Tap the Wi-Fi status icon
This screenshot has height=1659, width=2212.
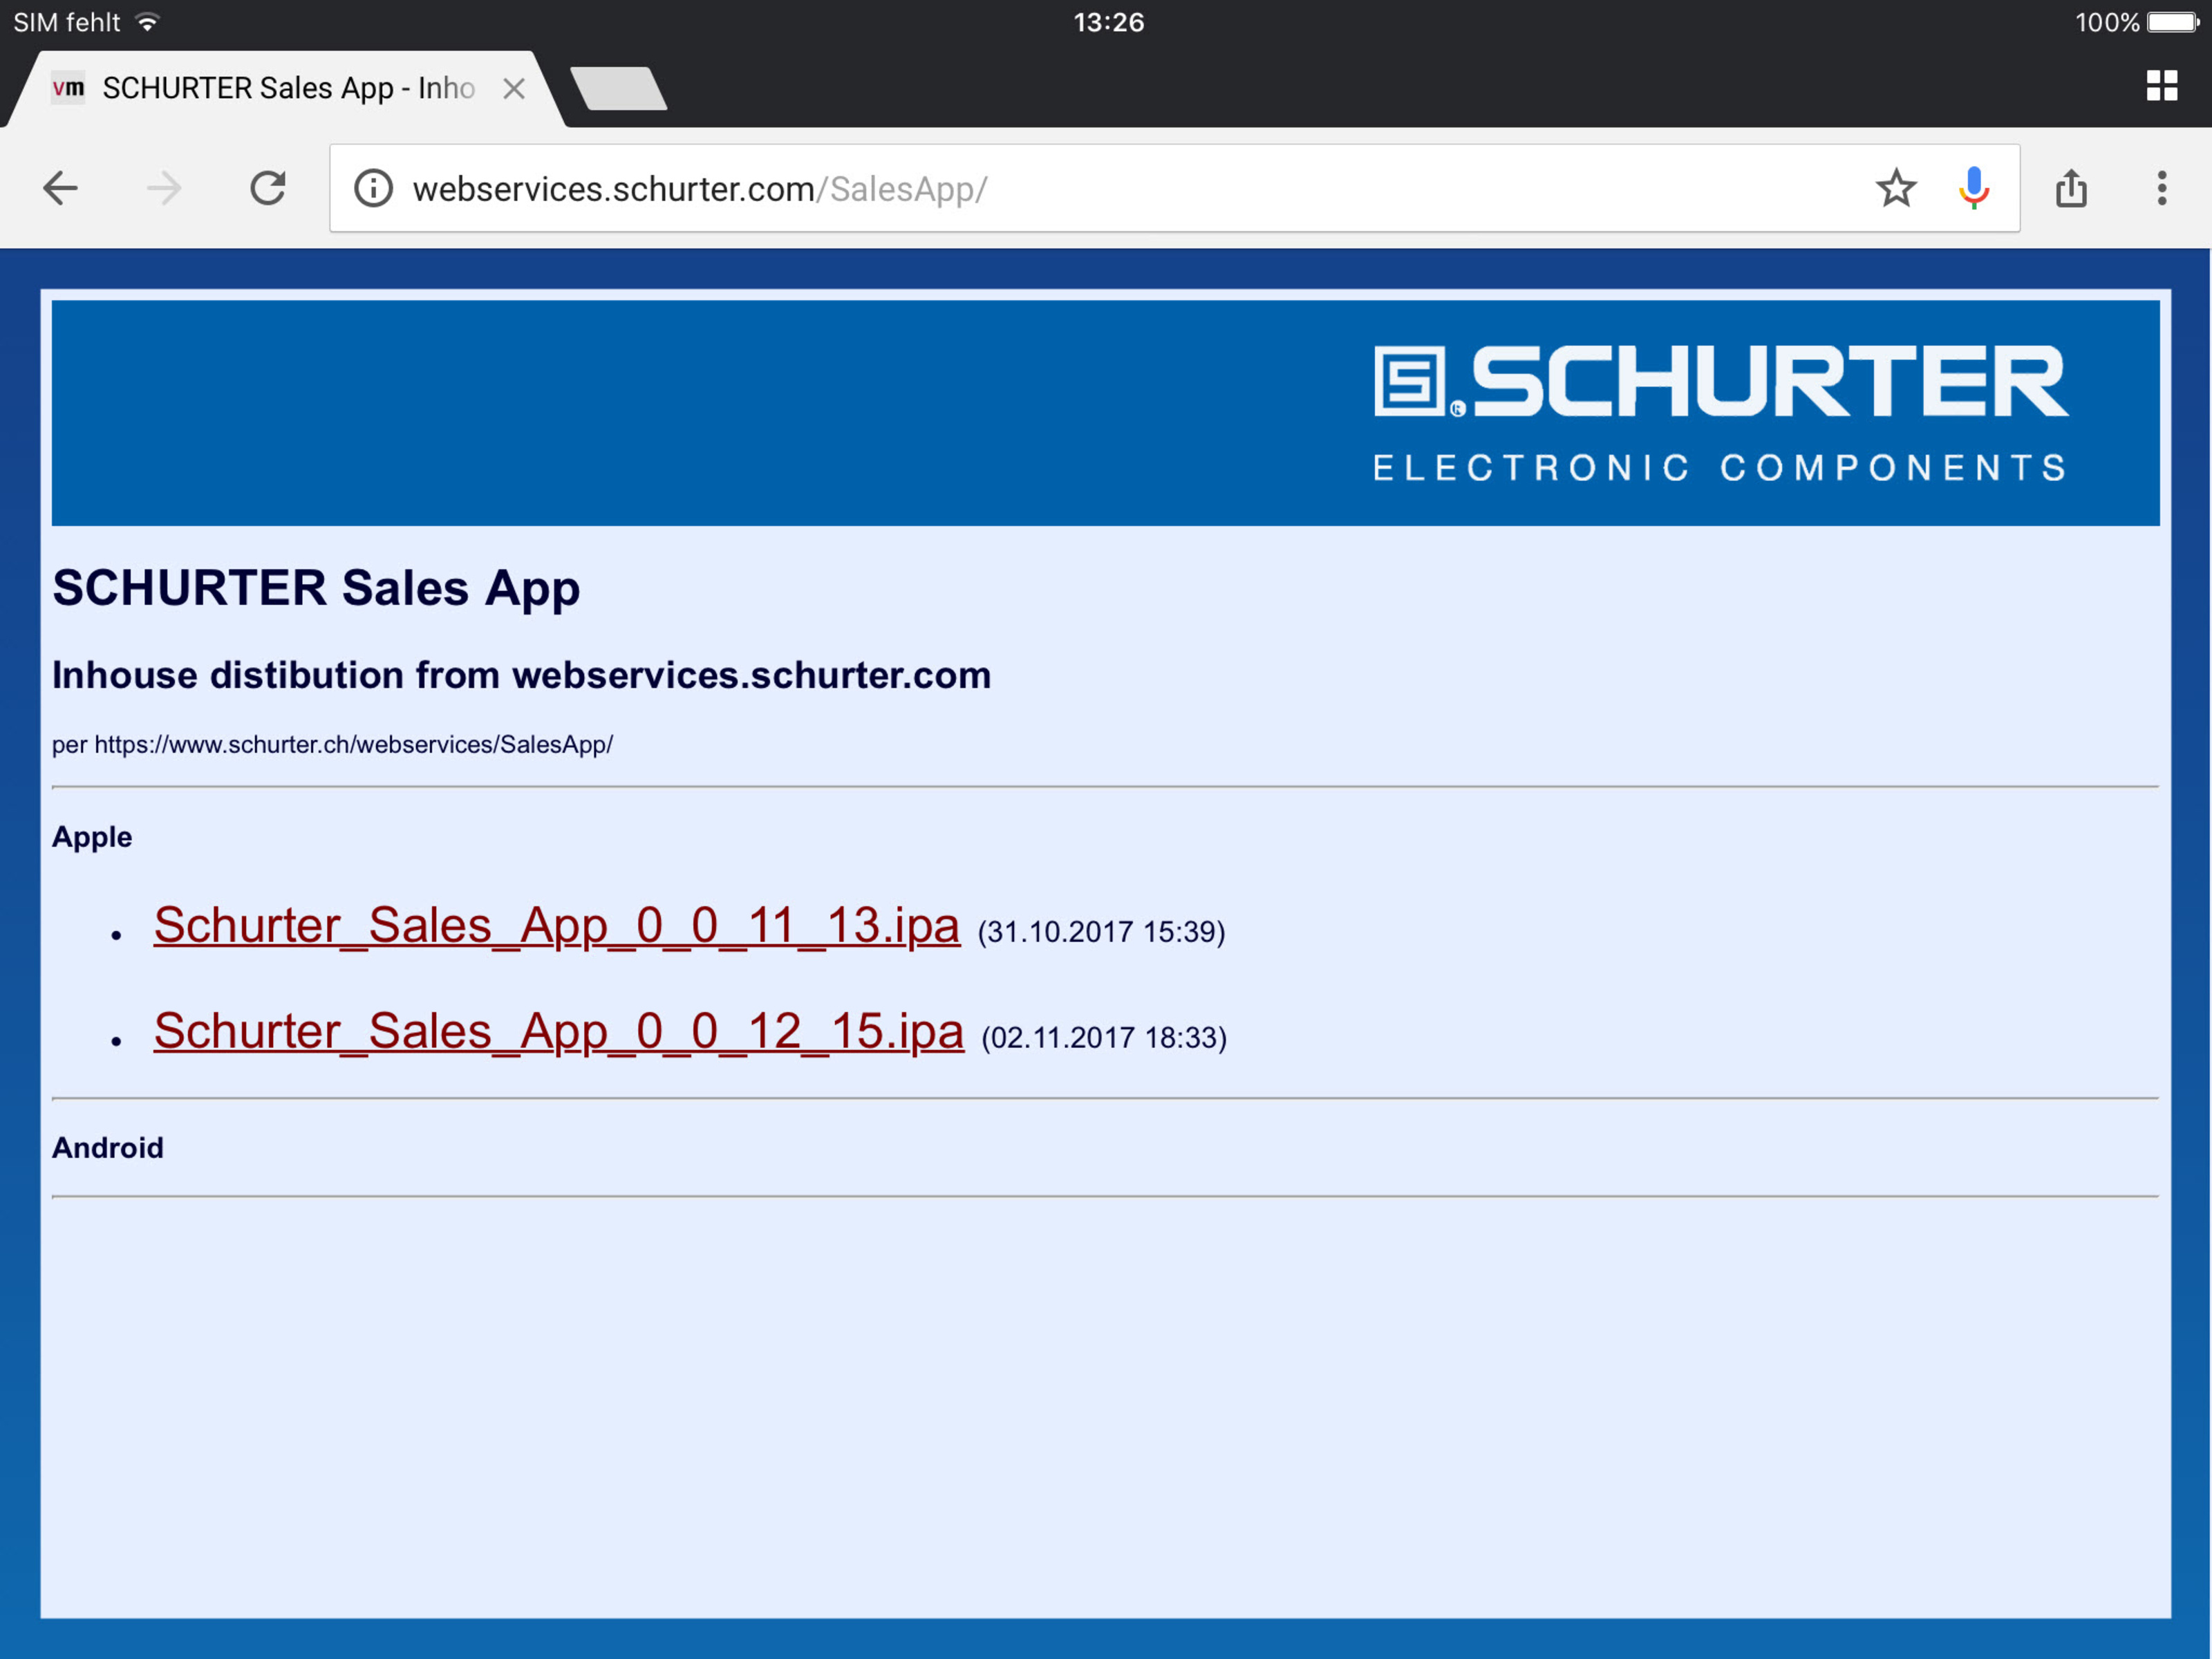[x=147, y=22]
